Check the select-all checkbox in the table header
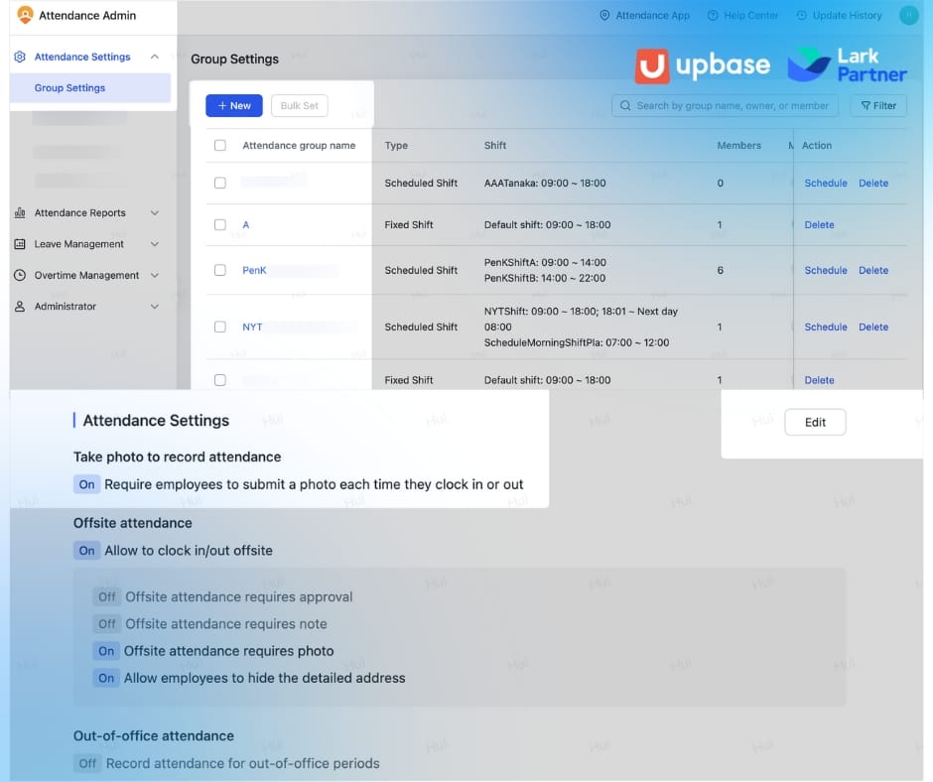The height and width of the screenshot is (782, 933). pyautogui.click(x=220, y=145)
